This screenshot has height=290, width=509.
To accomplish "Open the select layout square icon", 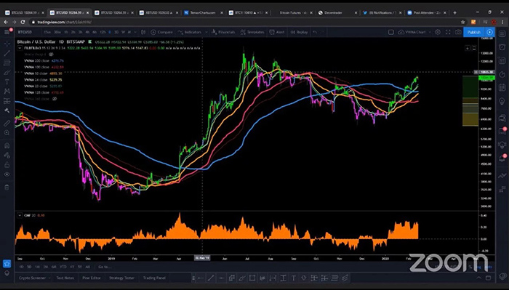I will tap(391, 32).
